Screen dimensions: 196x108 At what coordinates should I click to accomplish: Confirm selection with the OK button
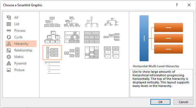[x=160, y=102]
